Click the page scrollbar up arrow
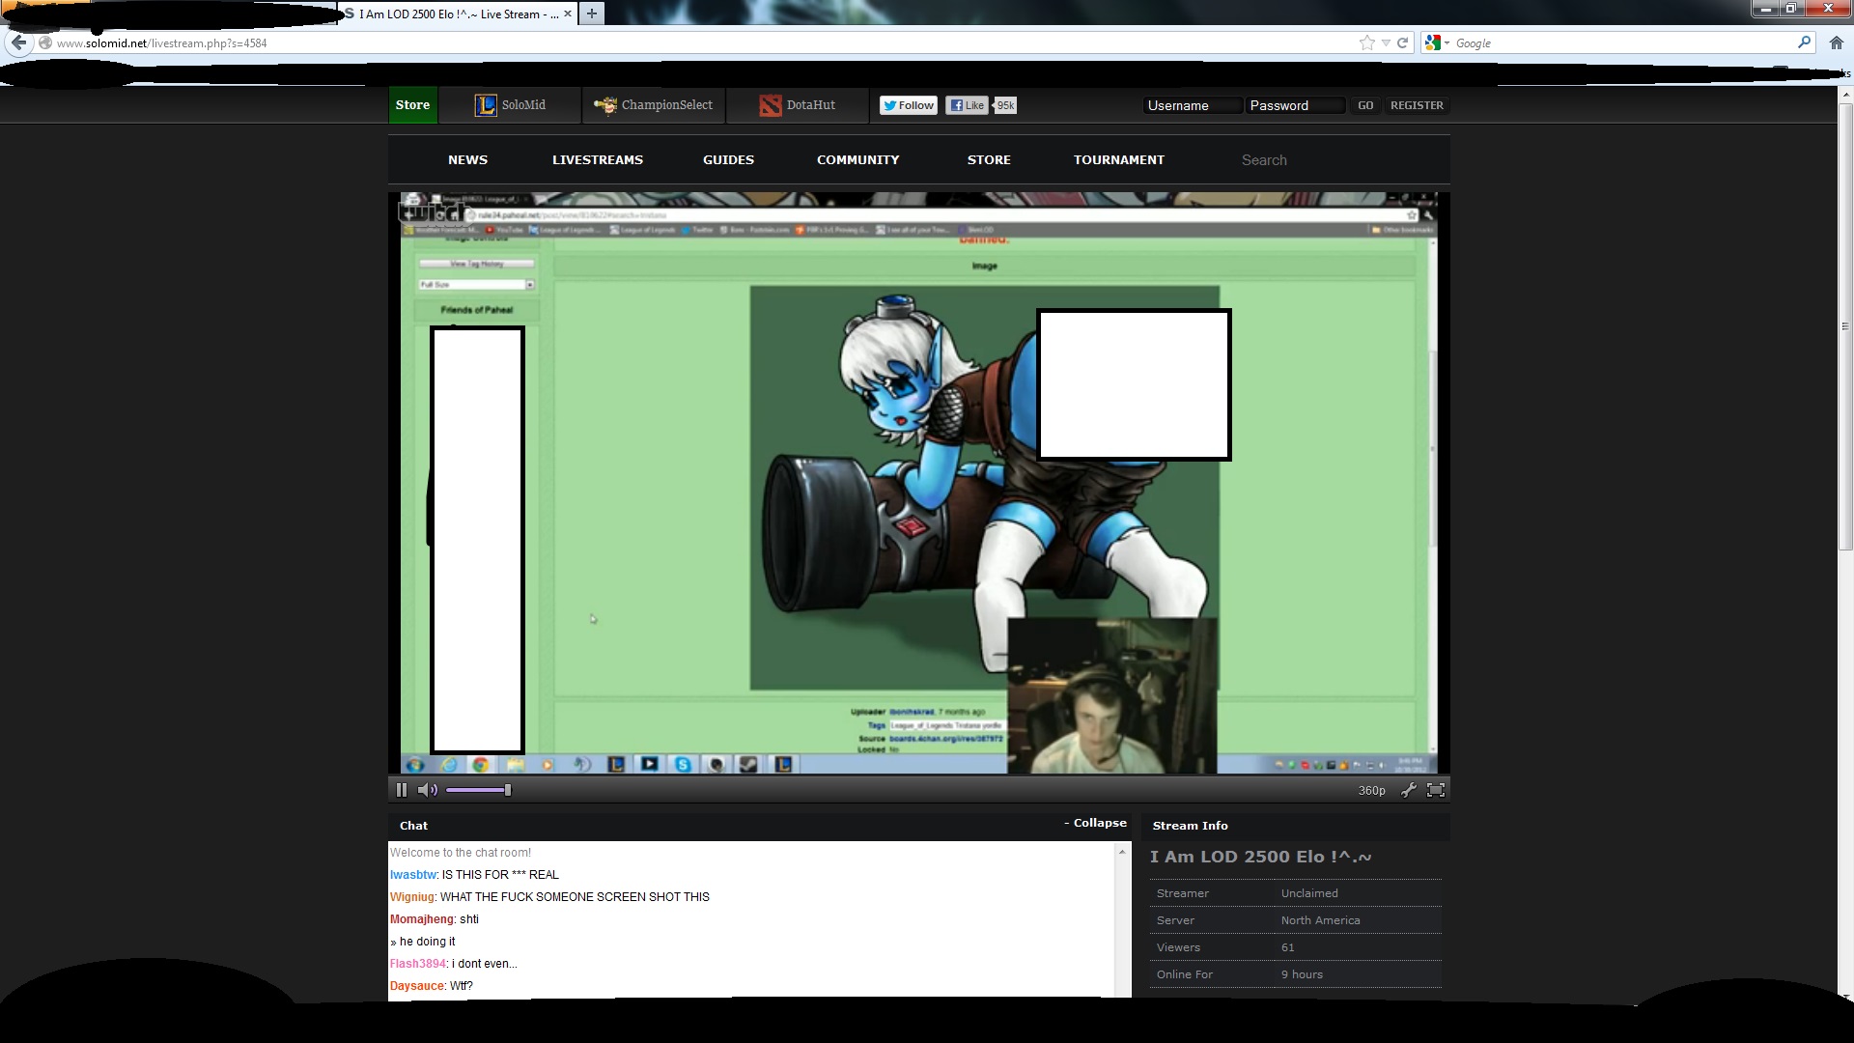The image size is (1854, 1043). tap(1845, 94)
